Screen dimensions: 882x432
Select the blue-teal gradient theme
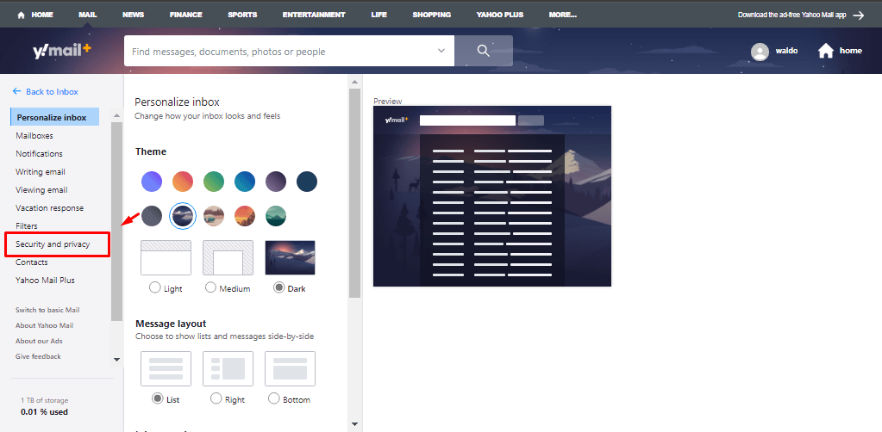[x=245, y=182]
